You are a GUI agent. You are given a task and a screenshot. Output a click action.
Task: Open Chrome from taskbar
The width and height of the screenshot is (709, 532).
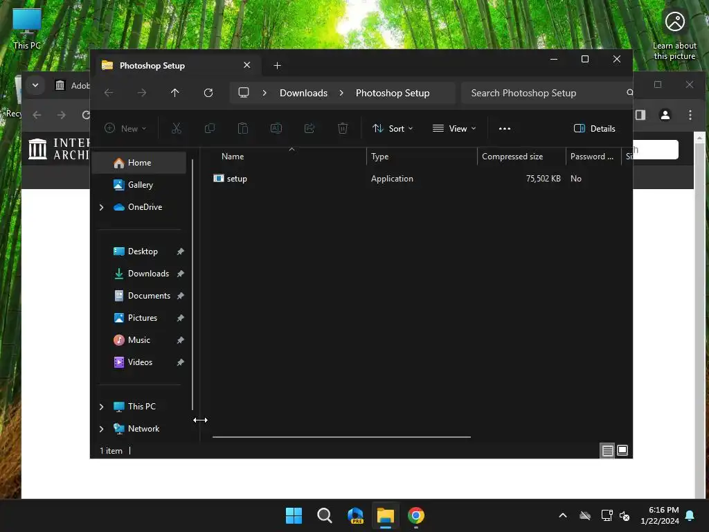[416, 515]
